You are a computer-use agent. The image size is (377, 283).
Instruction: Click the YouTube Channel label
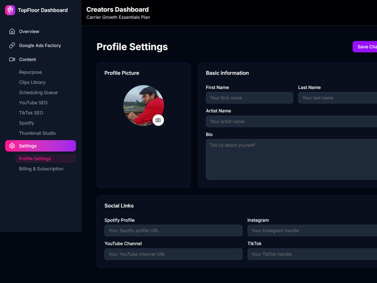pyautogui.click(x=123, y=243)
